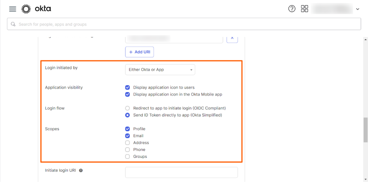Click the Add URI button
The width and height of the screenshot is (368, 182).
click(139, 52)
